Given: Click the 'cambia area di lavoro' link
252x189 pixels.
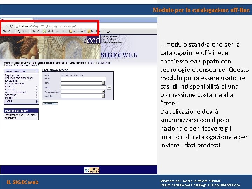Looking at the screenshot, I should pyautogui.click(x=27, y=65).
